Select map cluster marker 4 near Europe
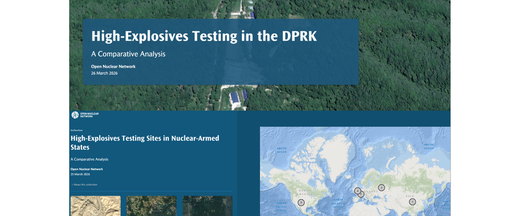This screenshot has width=514, height=216. coord(358,191)
